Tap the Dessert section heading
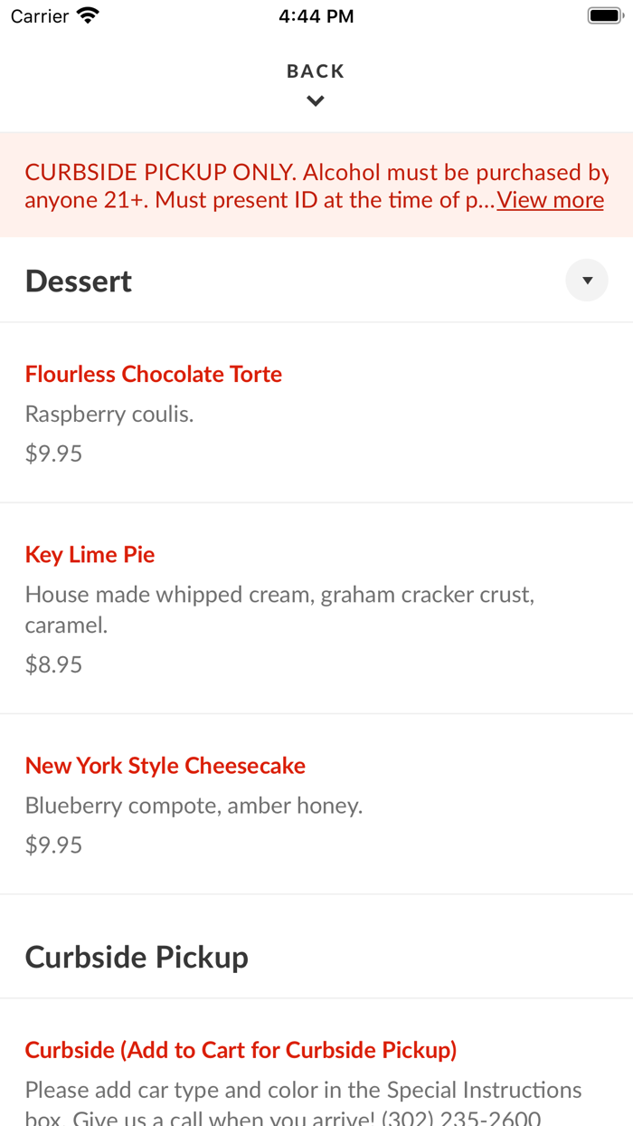The height and width of the screenshot is (1126, 633). 78,280
